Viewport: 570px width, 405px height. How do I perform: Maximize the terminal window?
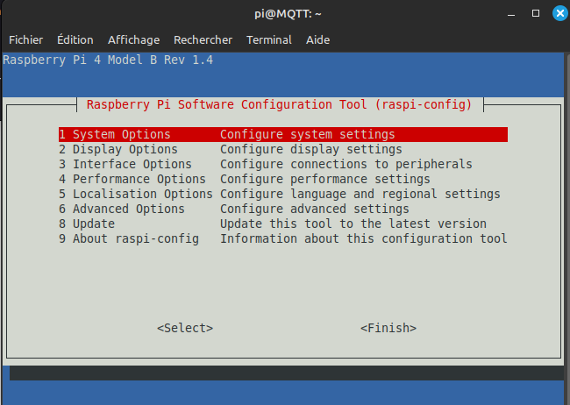pos(536,14)
